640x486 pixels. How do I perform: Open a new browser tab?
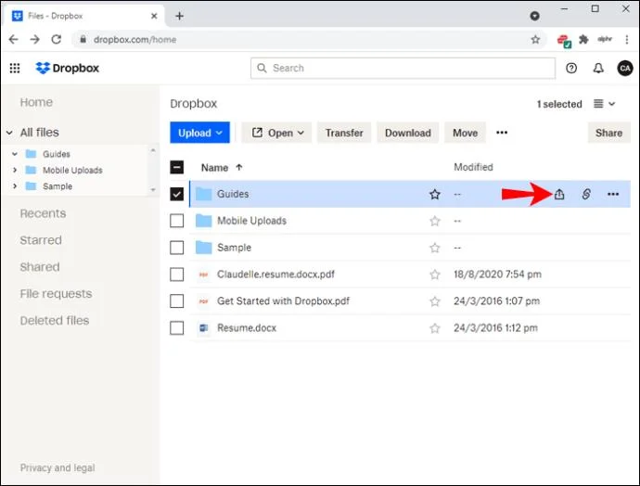pos(179,16)
